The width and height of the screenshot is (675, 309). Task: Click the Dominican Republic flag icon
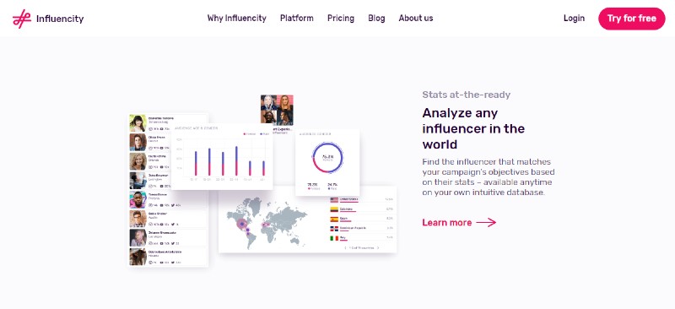click(334, 229)
